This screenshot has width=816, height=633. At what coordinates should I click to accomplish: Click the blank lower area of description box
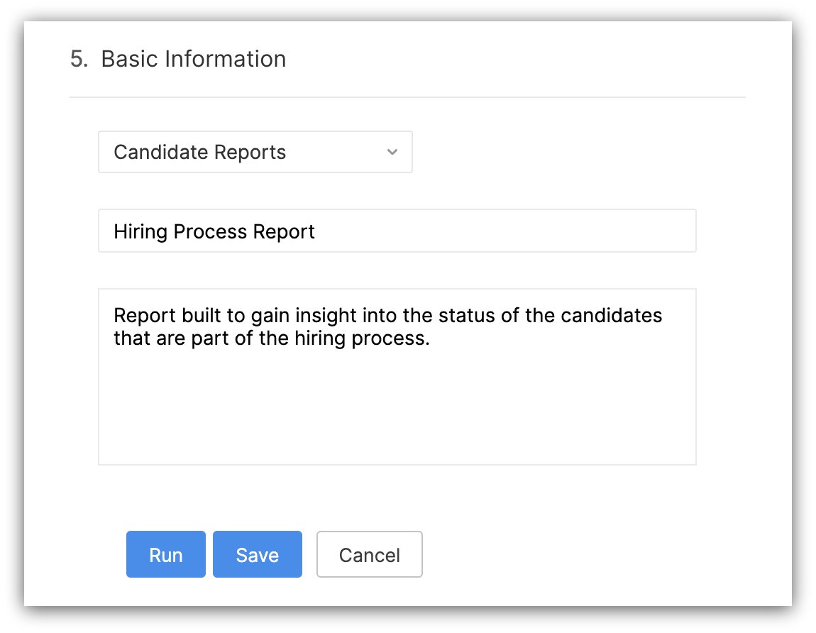(x=397, y=412)
